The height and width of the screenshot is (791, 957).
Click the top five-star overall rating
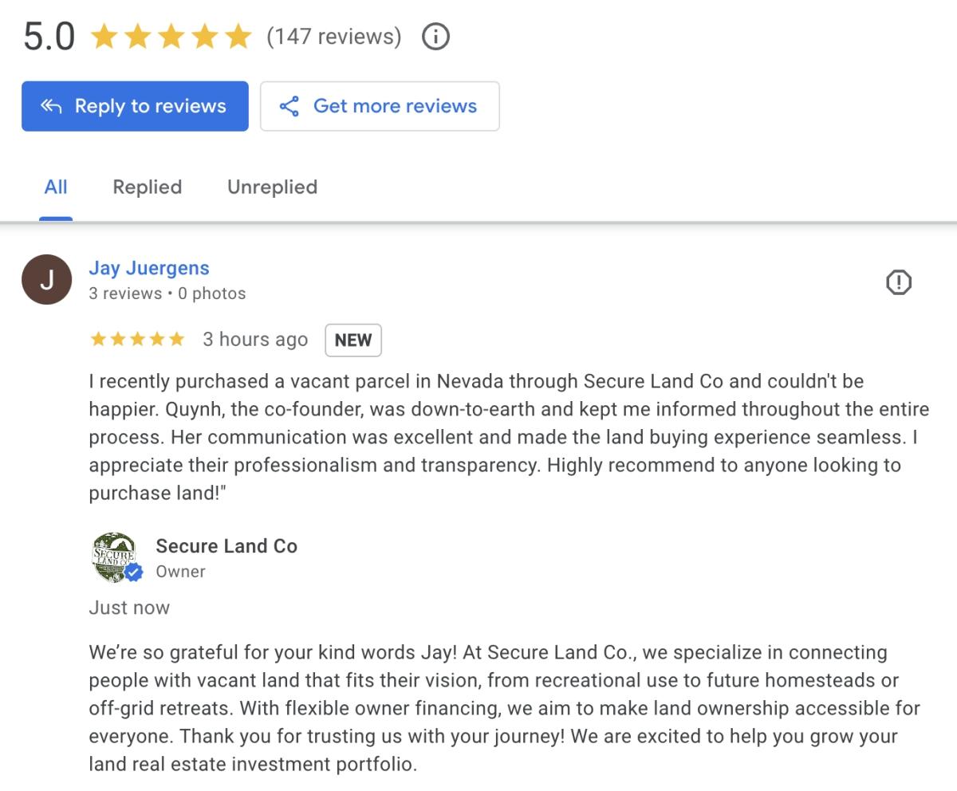pyautogui.click(x=171, y=37)
